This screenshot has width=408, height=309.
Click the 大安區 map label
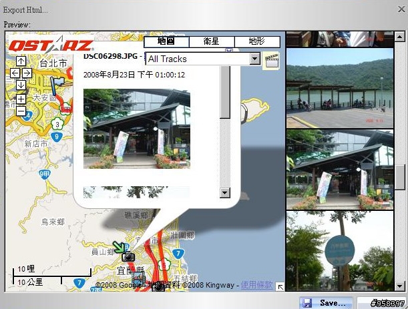45,97
